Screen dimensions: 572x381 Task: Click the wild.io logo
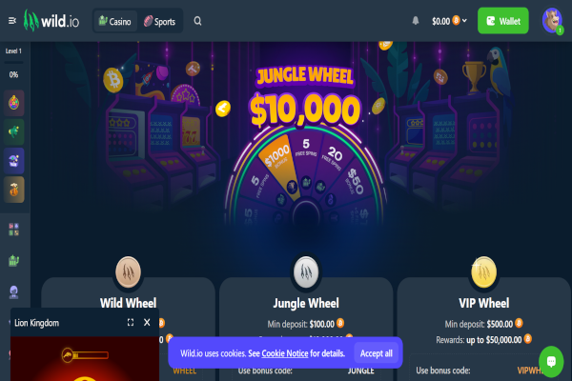coord(51,20)
